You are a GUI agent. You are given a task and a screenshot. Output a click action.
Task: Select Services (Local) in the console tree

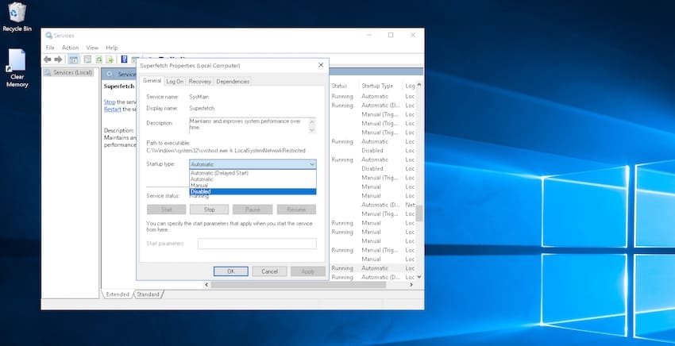69,73
